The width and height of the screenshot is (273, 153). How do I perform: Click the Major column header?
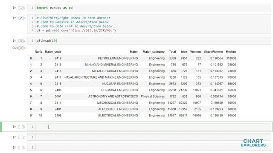[x=134, y=52]
